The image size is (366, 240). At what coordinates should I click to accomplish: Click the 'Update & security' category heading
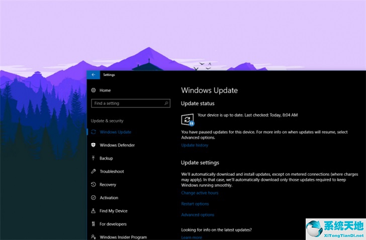pos(107,121)
